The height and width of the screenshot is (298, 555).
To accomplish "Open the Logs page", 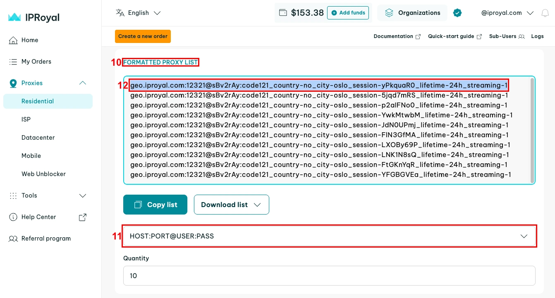I will [x=537, y=36].
